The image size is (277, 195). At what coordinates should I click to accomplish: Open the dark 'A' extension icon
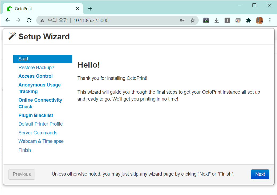click(206, 20)
